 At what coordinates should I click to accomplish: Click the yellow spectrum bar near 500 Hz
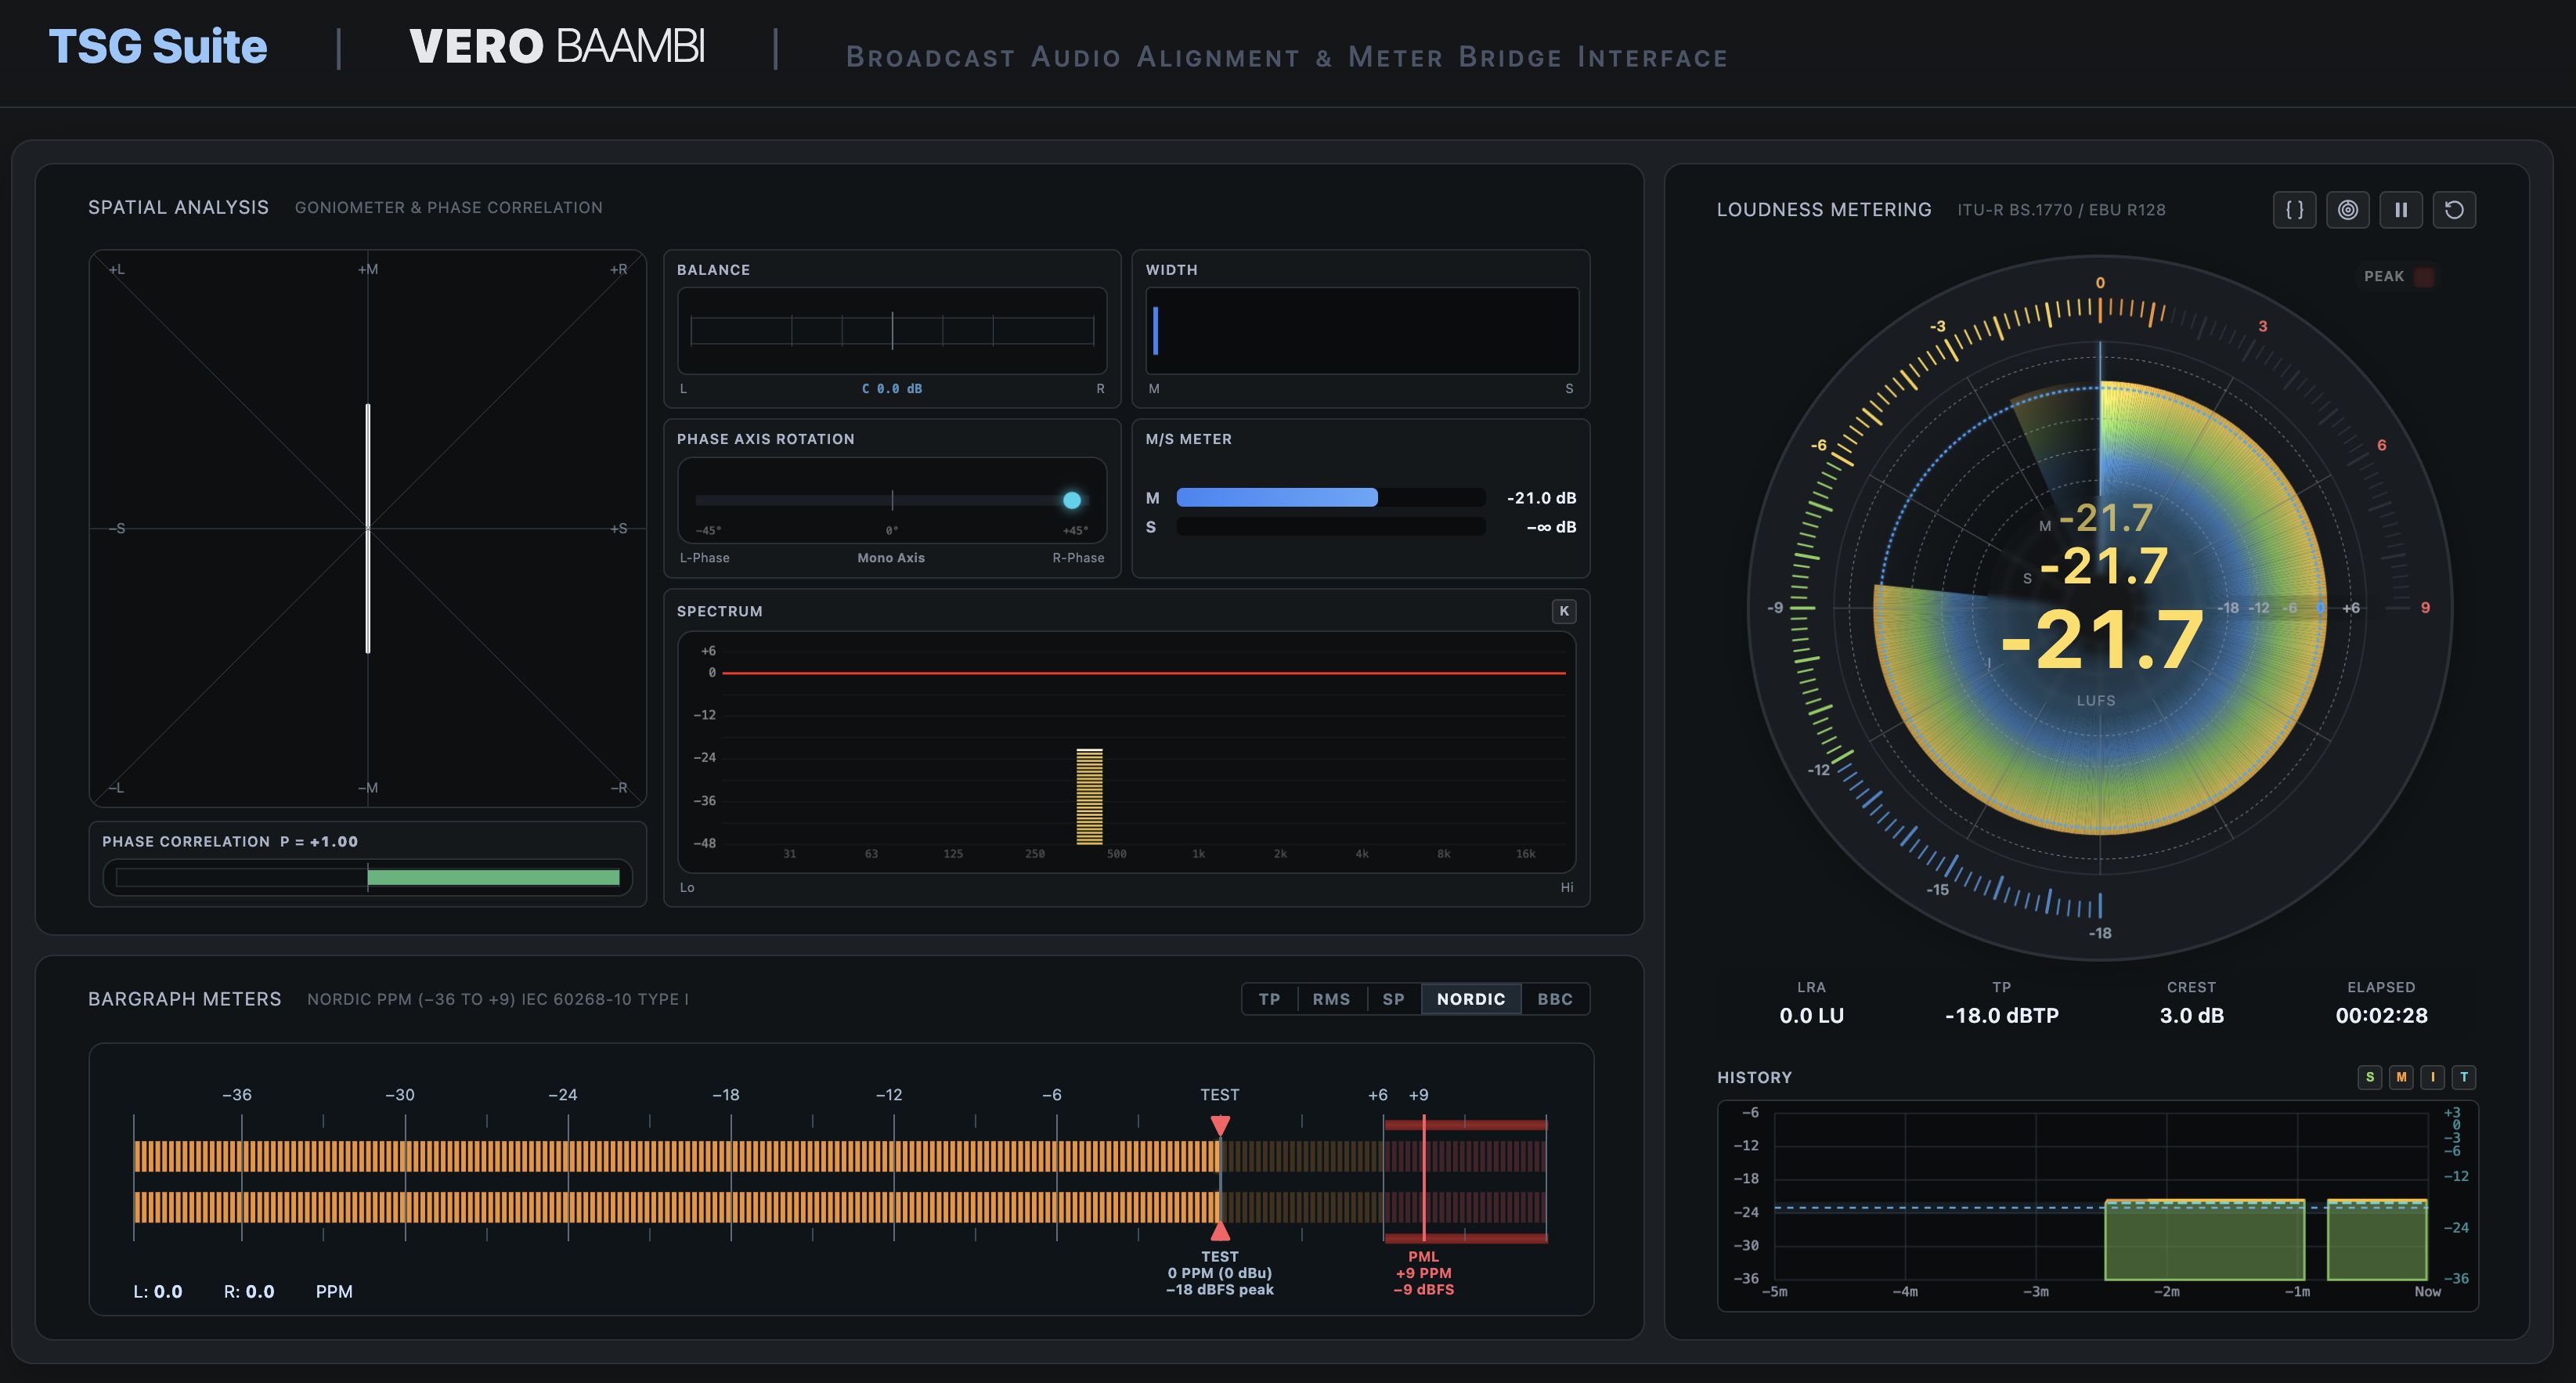tap(1089, 796)
